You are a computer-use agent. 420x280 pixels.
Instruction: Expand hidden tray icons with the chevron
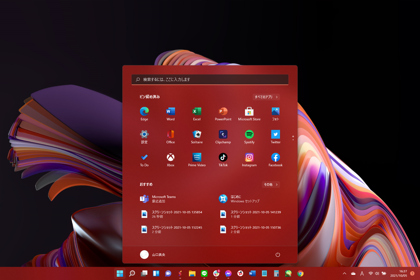coord(344,273)
